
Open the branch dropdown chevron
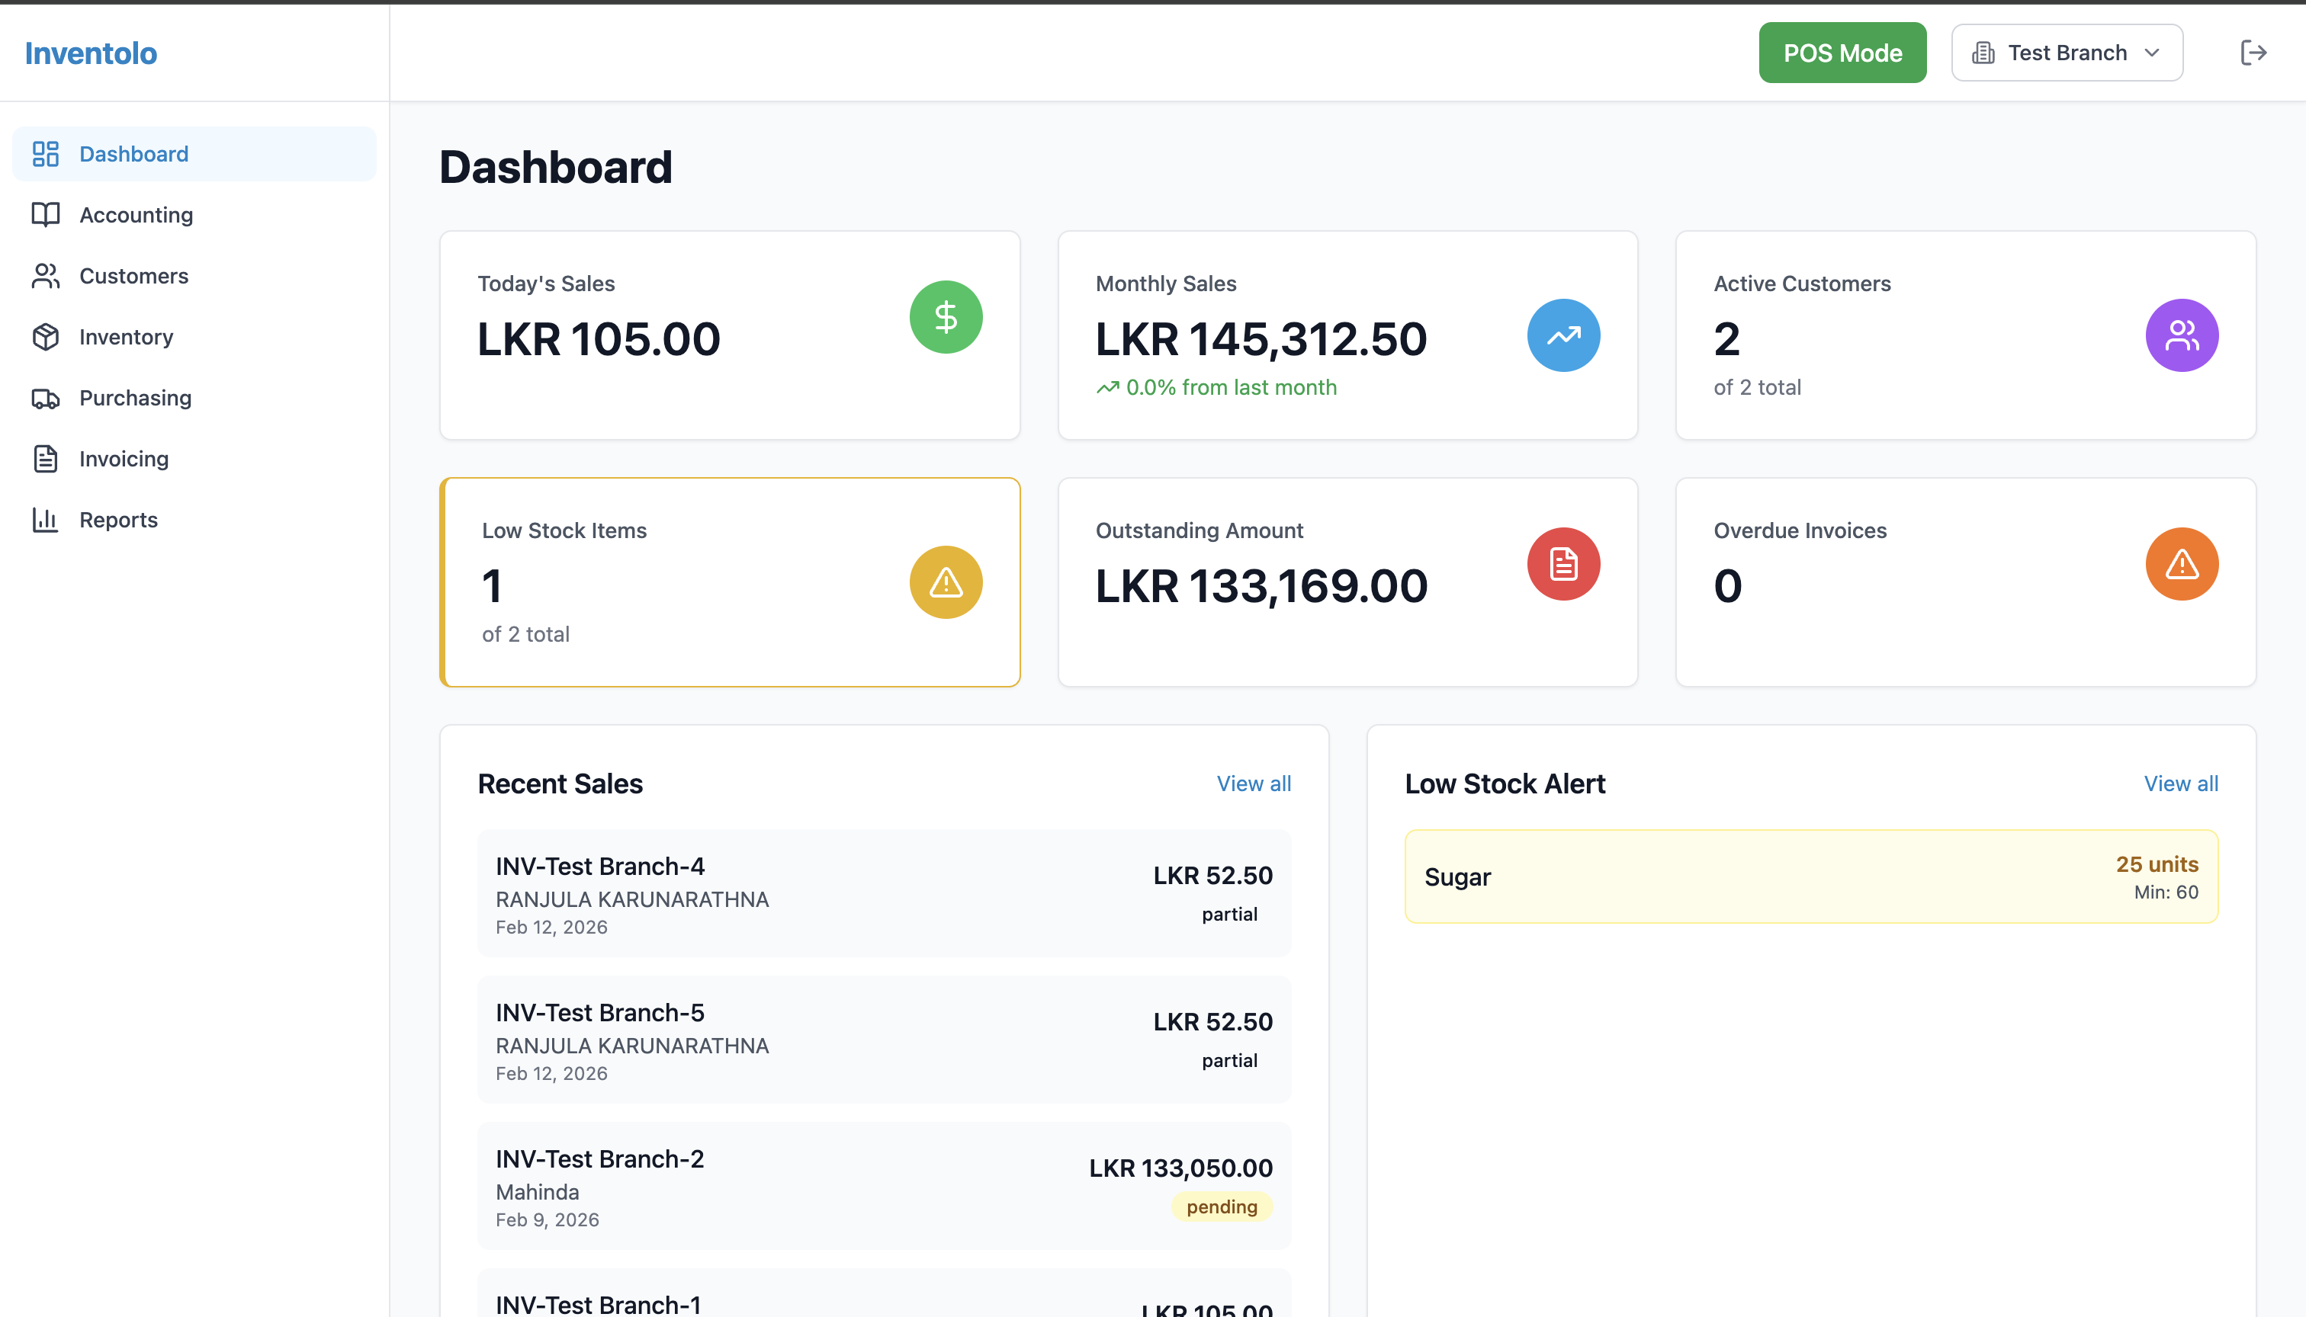[x=2152, y=53]
